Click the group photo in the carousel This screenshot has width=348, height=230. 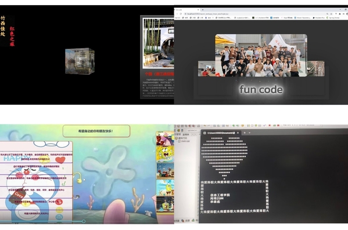(x=261, y=56)
